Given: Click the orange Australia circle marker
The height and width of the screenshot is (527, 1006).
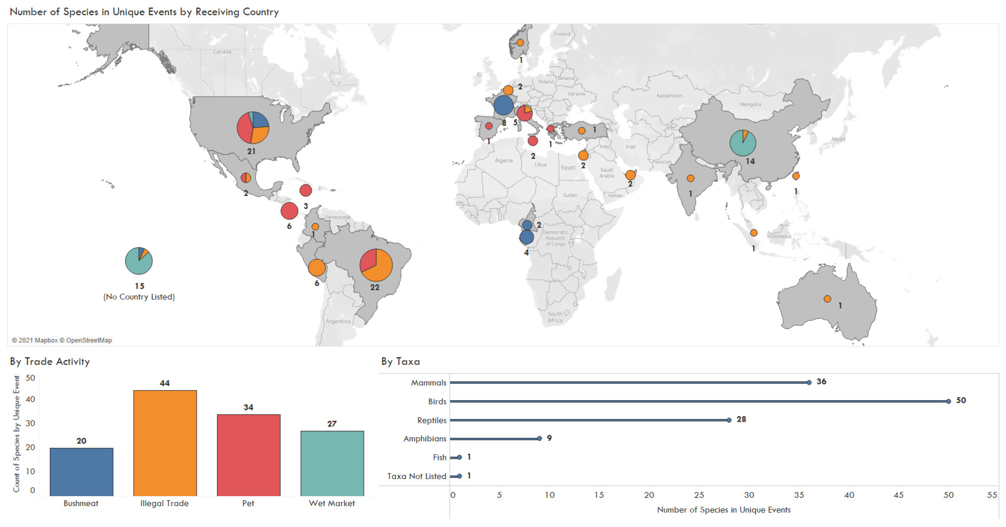Looking at the screenshot, I should [x=827, y=299].
